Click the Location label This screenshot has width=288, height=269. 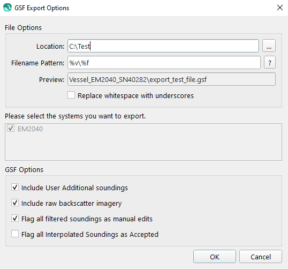[x=50, y=46]
